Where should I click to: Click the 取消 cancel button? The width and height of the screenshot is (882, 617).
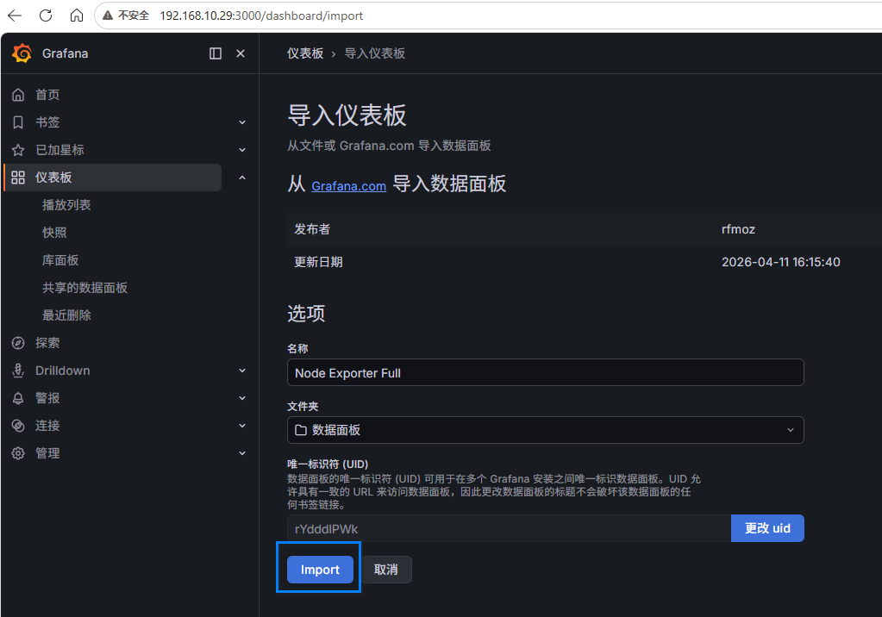(x=386, y=570)
